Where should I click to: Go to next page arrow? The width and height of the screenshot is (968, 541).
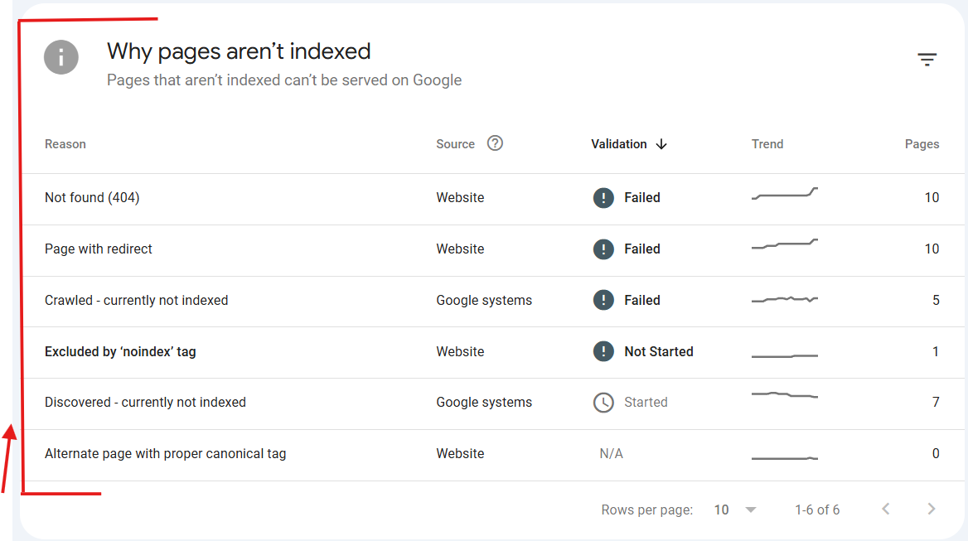tap(931, 510)
